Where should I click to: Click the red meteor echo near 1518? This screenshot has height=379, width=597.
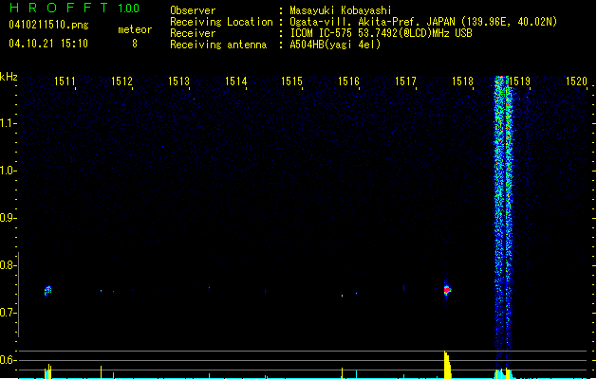[x=447, y=291]
